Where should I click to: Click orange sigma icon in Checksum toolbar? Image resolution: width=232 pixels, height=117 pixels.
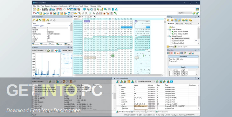point(64,82)
